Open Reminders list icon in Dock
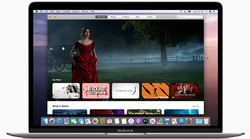This screenshot has width=250, height=139. [117, 121]
